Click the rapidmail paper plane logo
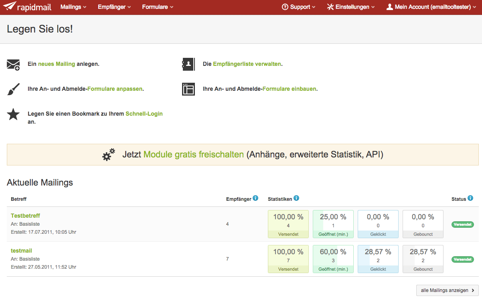The height and width of the screenshot is (298, 482). (10, 7)
